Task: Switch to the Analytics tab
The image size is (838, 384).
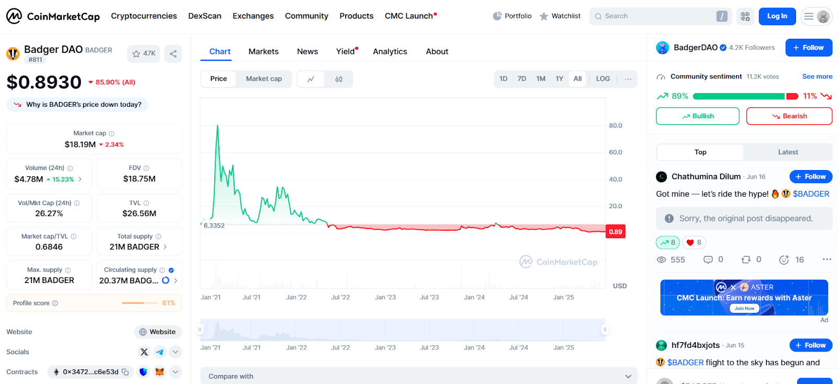Action: tap(390, 52)
